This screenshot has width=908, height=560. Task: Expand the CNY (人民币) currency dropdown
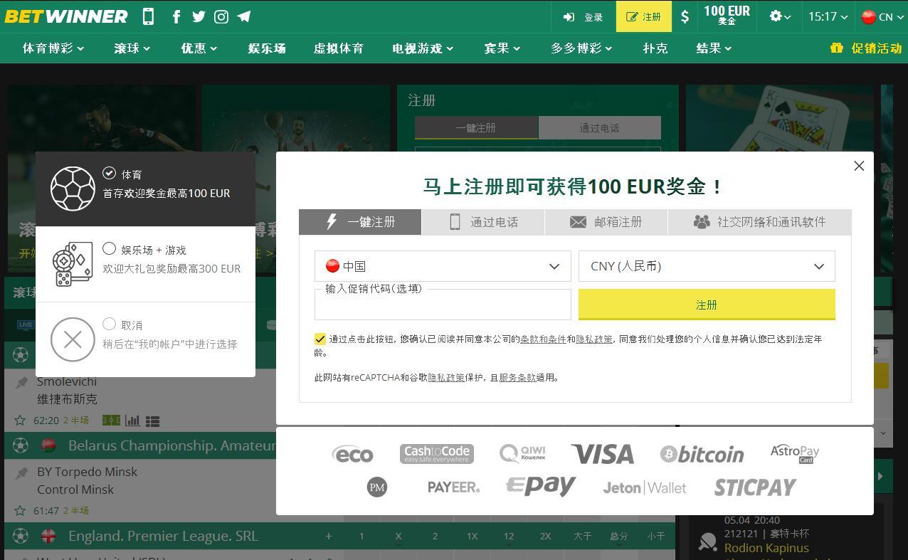[x=707, y=266]
